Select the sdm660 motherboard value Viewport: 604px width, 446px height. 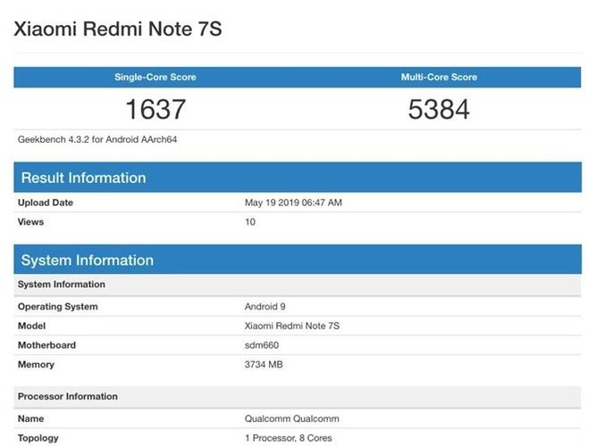[263, 345]
